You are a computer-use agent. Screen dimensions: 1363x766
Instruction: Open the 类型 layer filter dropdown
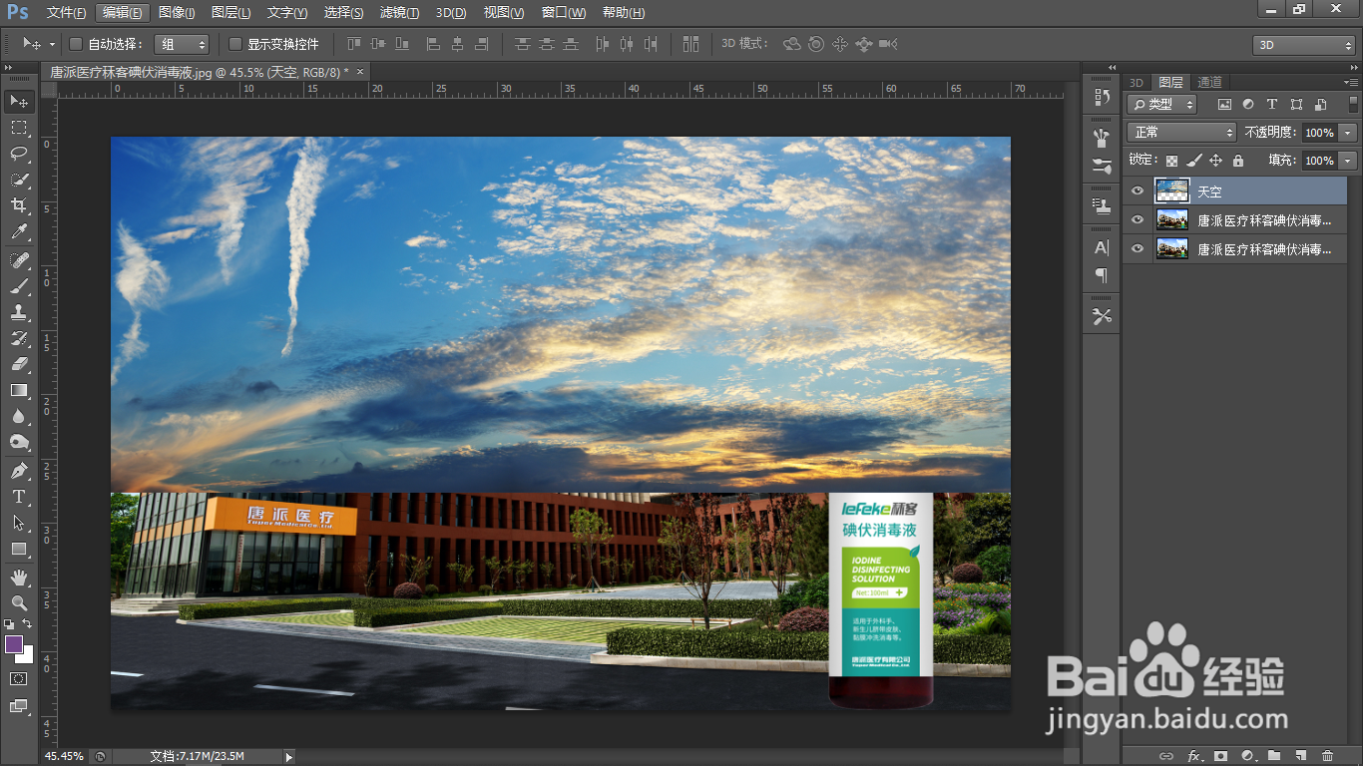(1162, 104)
